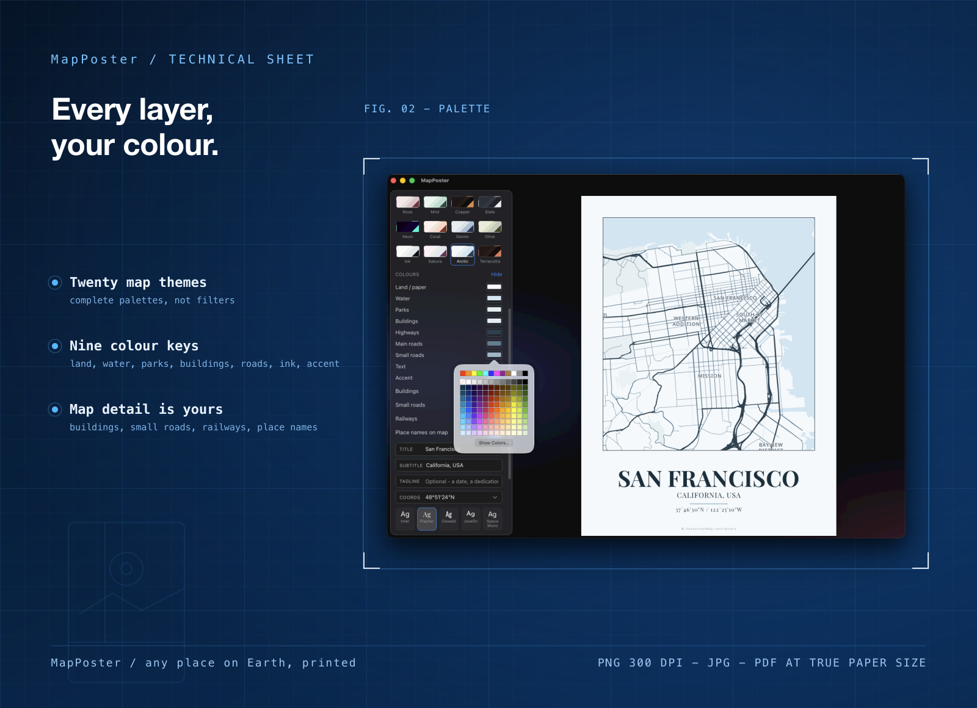The width and height of the screenshot is (977, 708).
Task: Click CALIFORNIA, USA subtitle on poster
Action: [708, 496]
